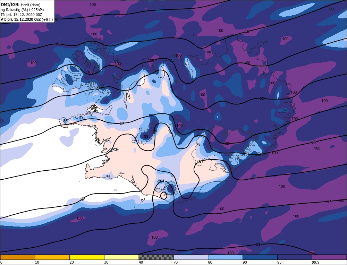347x265 pixels.
Task: Click the '95' legend tick label
Action: 279,262
